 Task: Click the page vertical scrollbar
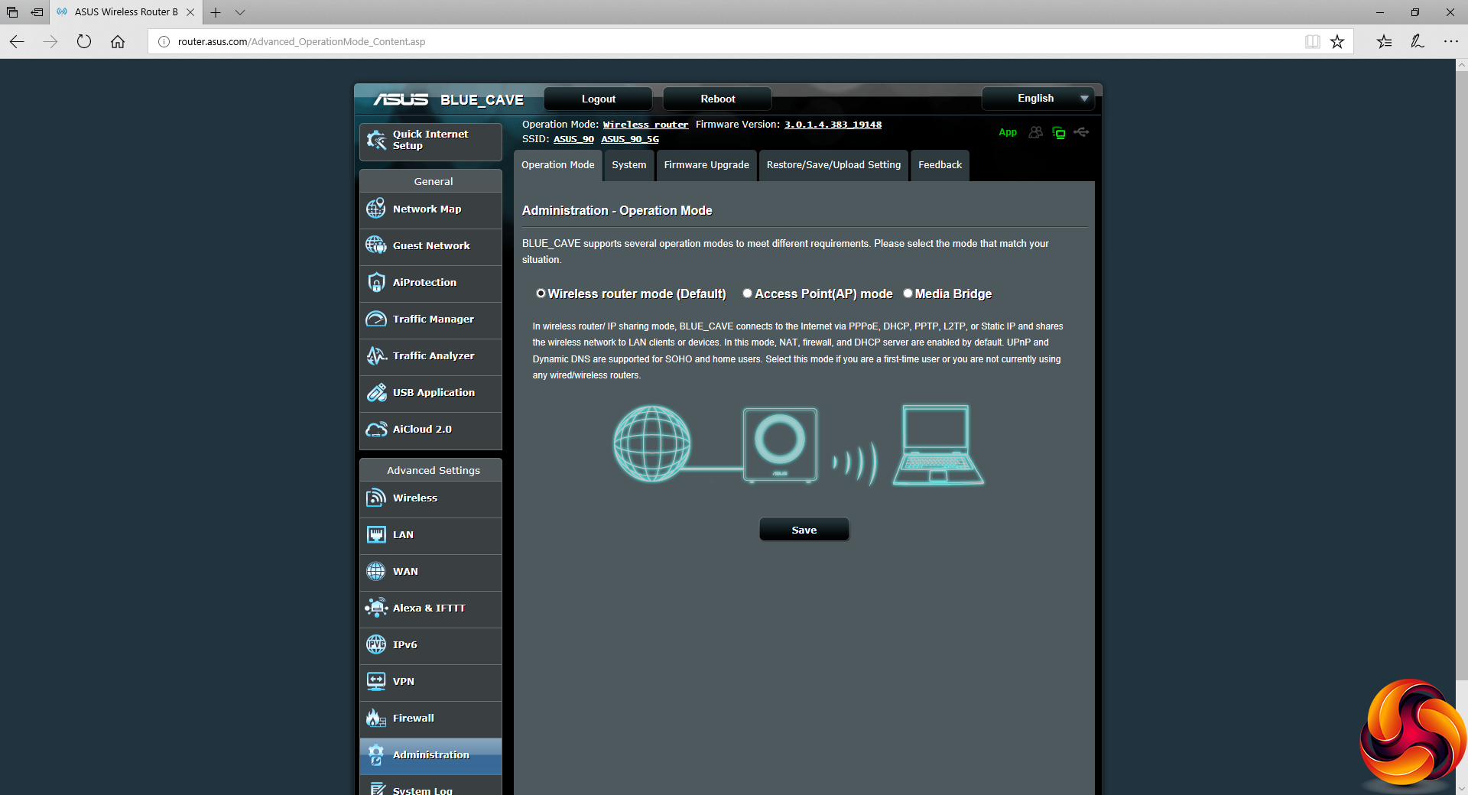[x=1462, y=375]
